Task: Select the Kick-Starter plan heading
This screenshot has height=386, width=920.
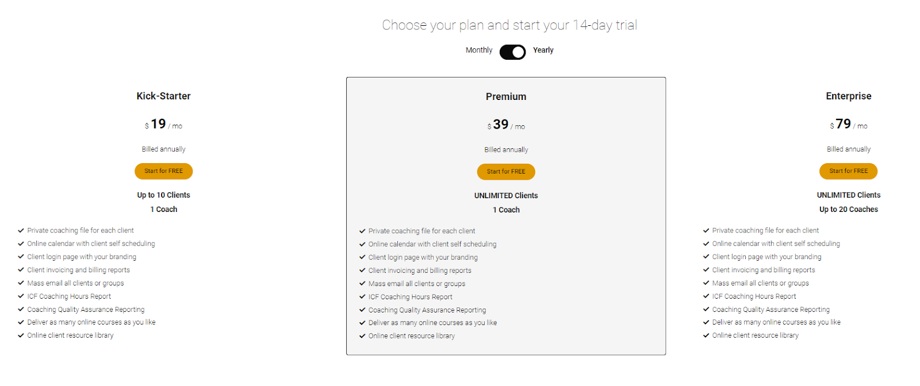Action: [163, 96]
